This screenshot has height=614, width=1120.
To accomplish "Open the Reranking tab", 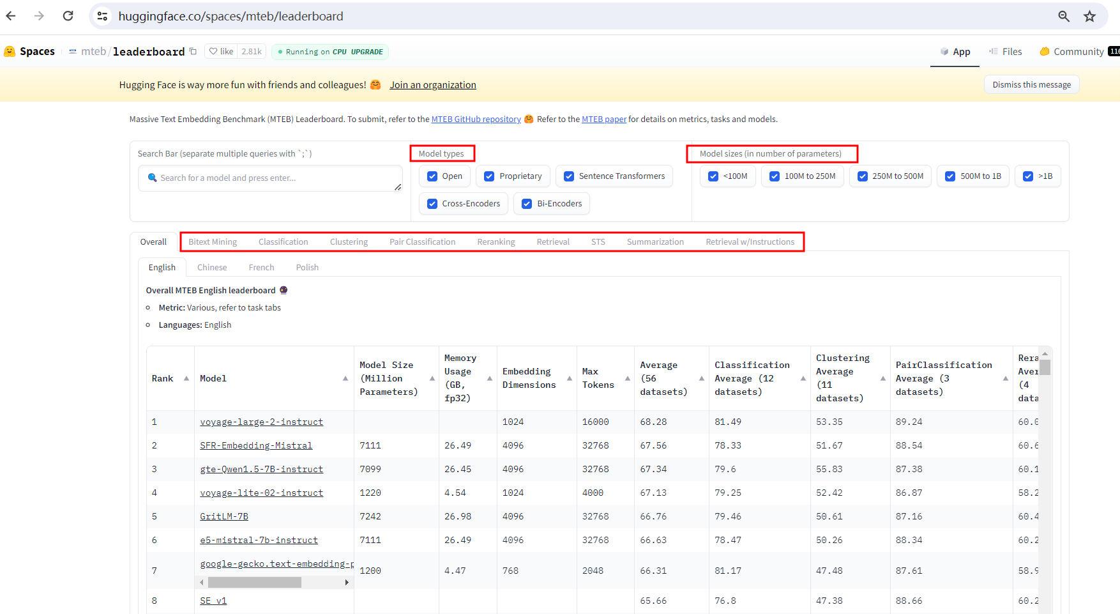I will (x=496, y=242).
